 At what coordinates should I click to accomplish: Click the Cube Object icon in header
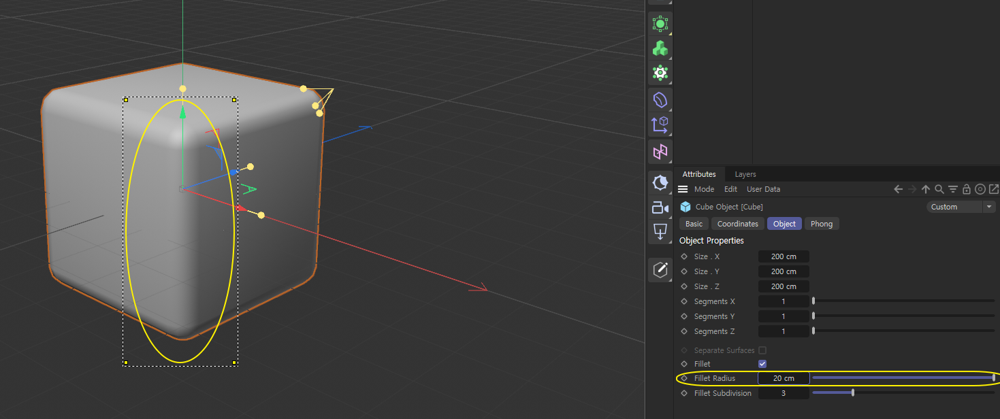686,207
